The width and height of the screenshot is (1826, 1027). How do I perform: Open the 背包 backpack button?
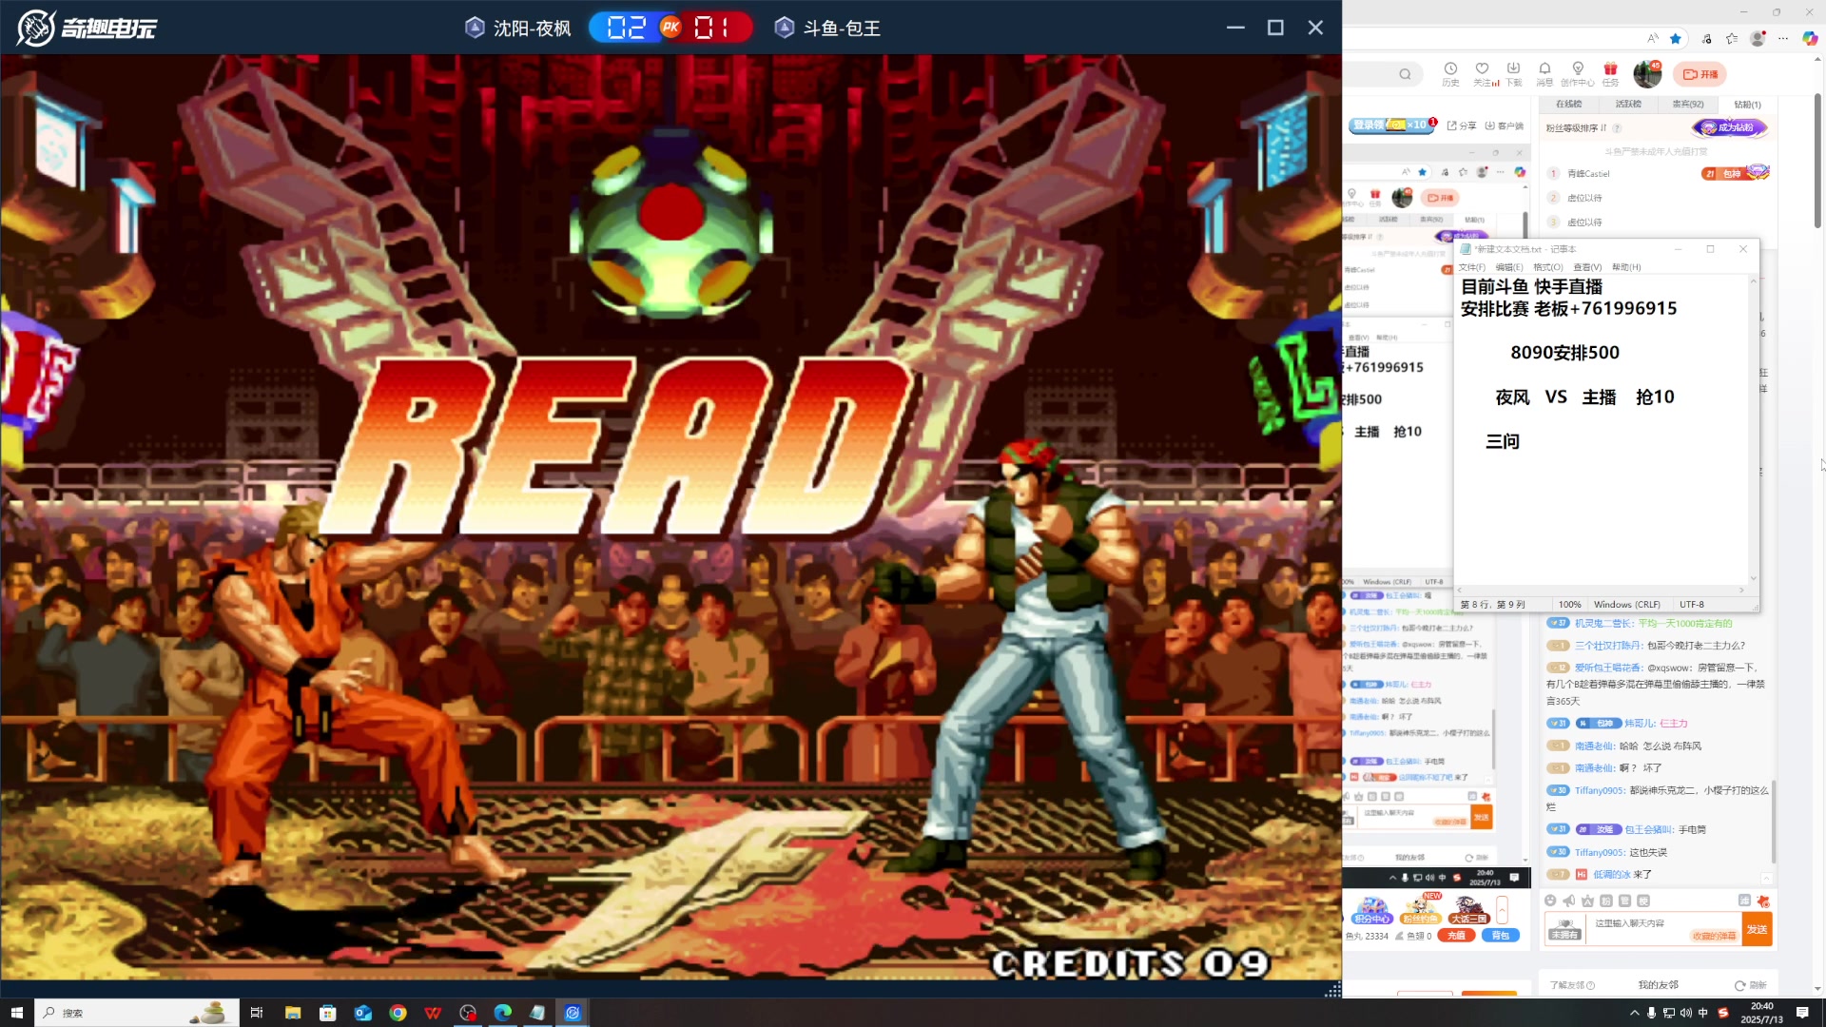[x=1501, y=936]
